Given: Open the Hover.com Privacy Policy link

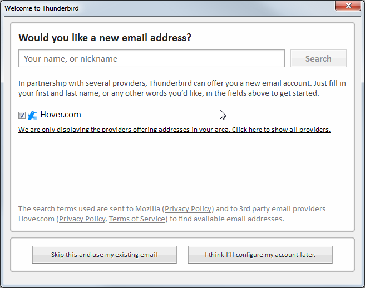Looking at the screenshot, I should pyautogui.click(x=82, y=219).
